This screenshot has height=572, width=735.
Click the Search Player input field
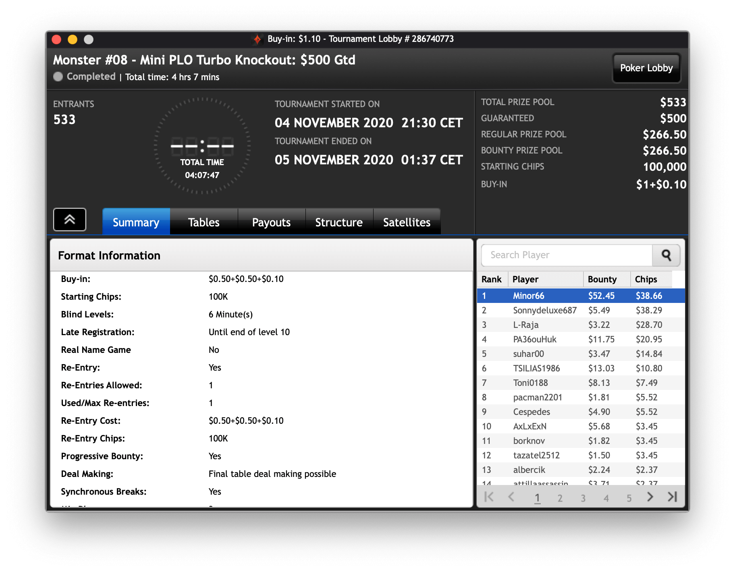(566, 255)
